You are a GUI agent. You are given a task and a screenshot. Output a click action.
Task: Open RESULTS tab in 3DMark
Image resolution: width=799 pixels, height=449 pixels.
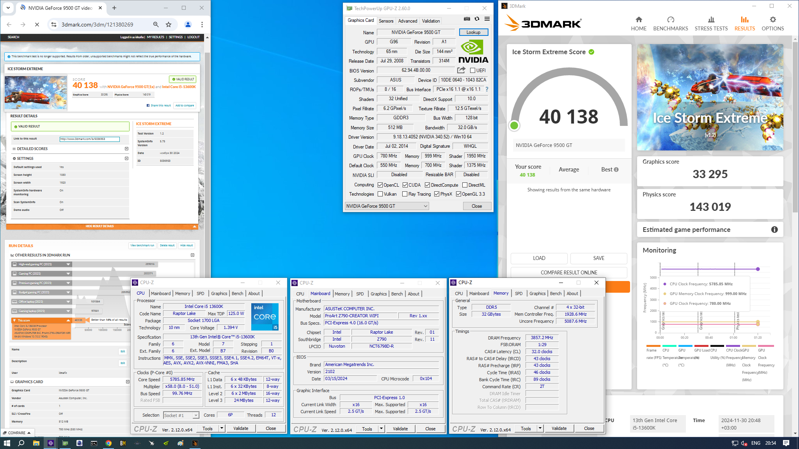click(x=744, y=24)
